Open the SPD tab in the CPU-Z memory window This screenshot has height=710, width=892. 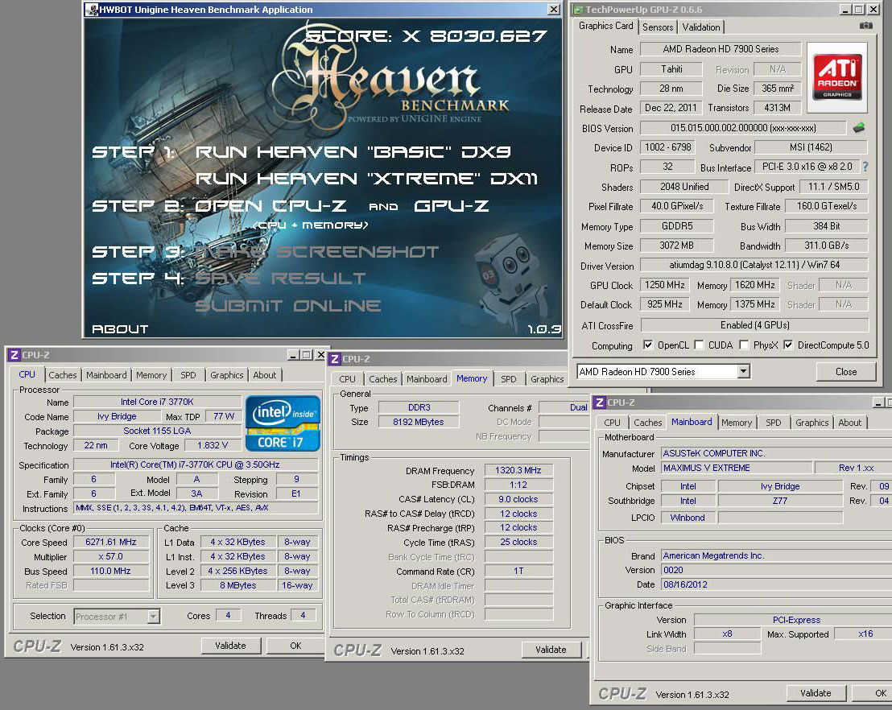[x=509, y=379]
